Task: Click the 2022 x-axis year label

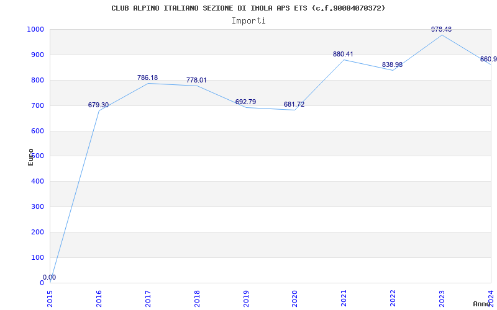Action: pos(393,299)
